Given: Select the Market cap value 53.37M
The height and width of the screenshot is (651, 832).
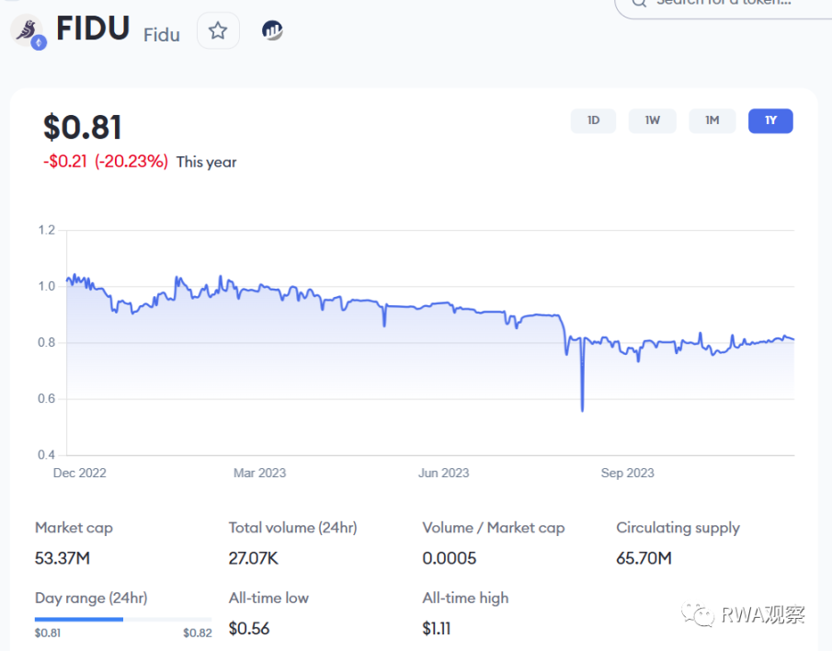Looking at the screenshot, I should [x=63, y=558].
